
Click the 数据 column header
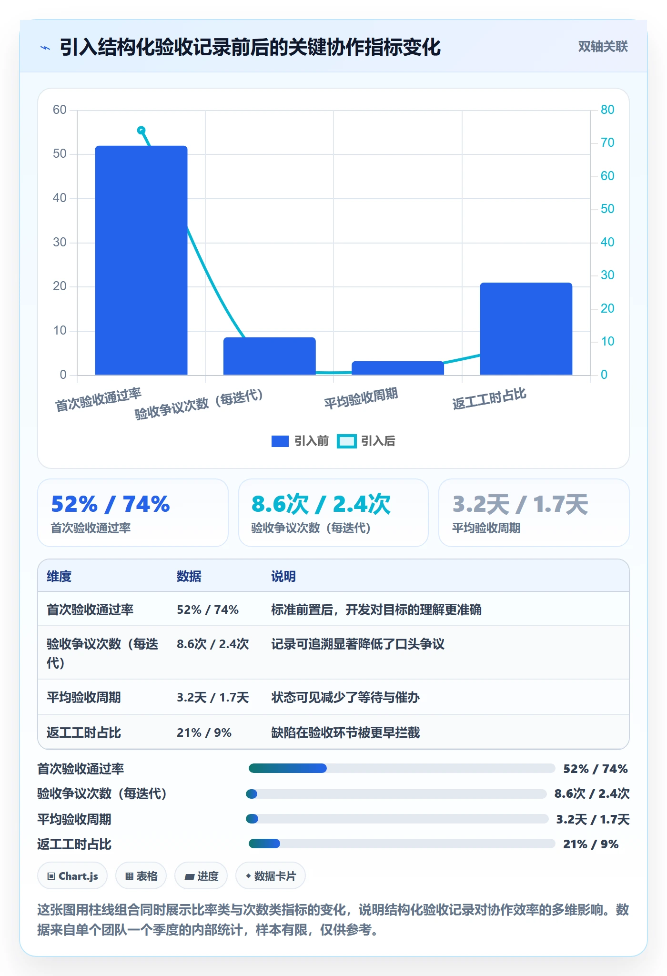[x=189, y=576]
